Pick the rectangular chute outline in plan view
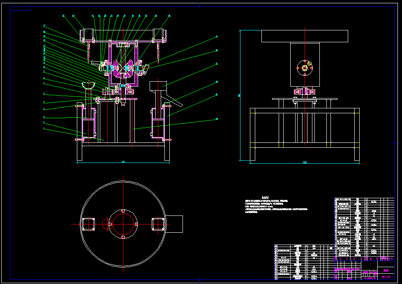The height and width of the screenshot is (284, 402). [174, 224]
